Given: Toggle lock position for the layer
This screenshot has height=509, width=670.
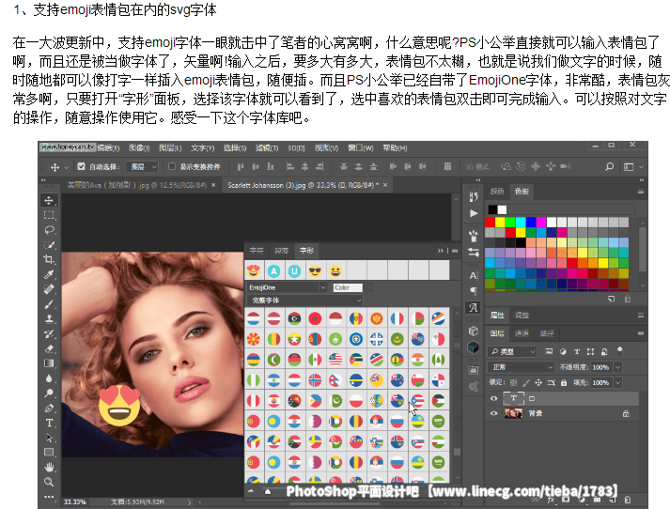Looking at the screenshot, I should coord(538,382).
